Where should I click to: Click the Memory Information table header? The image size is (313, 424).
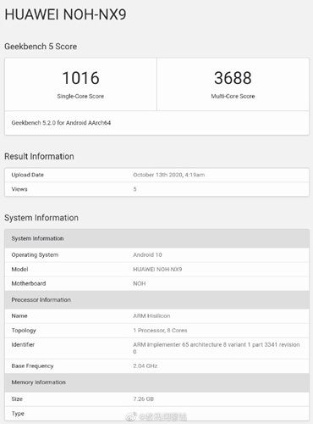pyautogui.click(x=156, y=382)
